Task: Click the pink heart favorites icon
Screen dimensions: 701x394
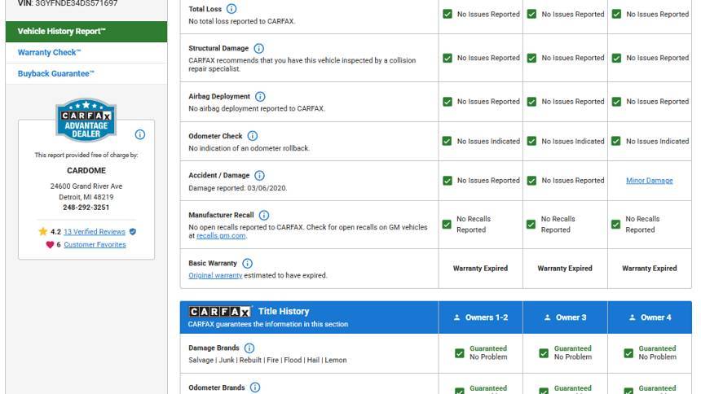Action: click(x=50, y=245)
